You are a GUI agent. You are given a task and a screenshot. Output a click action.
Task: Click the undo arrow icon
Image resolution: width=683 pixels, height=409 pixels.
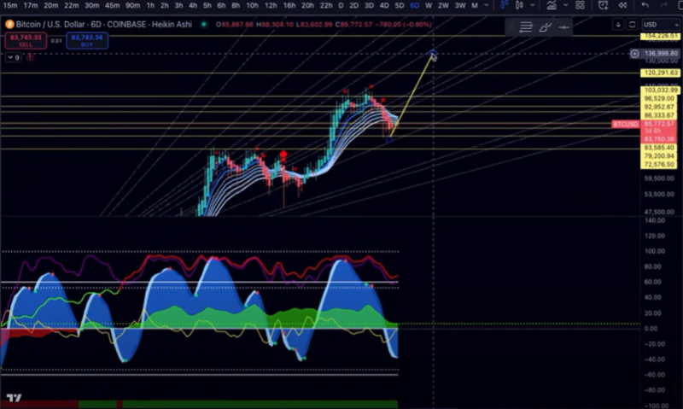[x=645, y=6]
